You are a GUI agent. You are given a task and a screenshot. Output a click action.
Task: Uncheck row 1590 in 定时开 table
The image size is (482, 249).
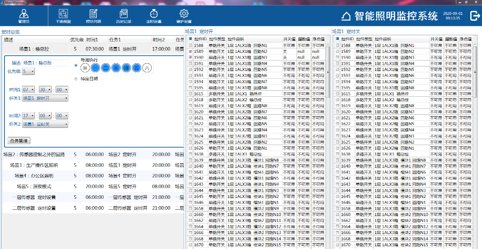(x=190, y=57)
